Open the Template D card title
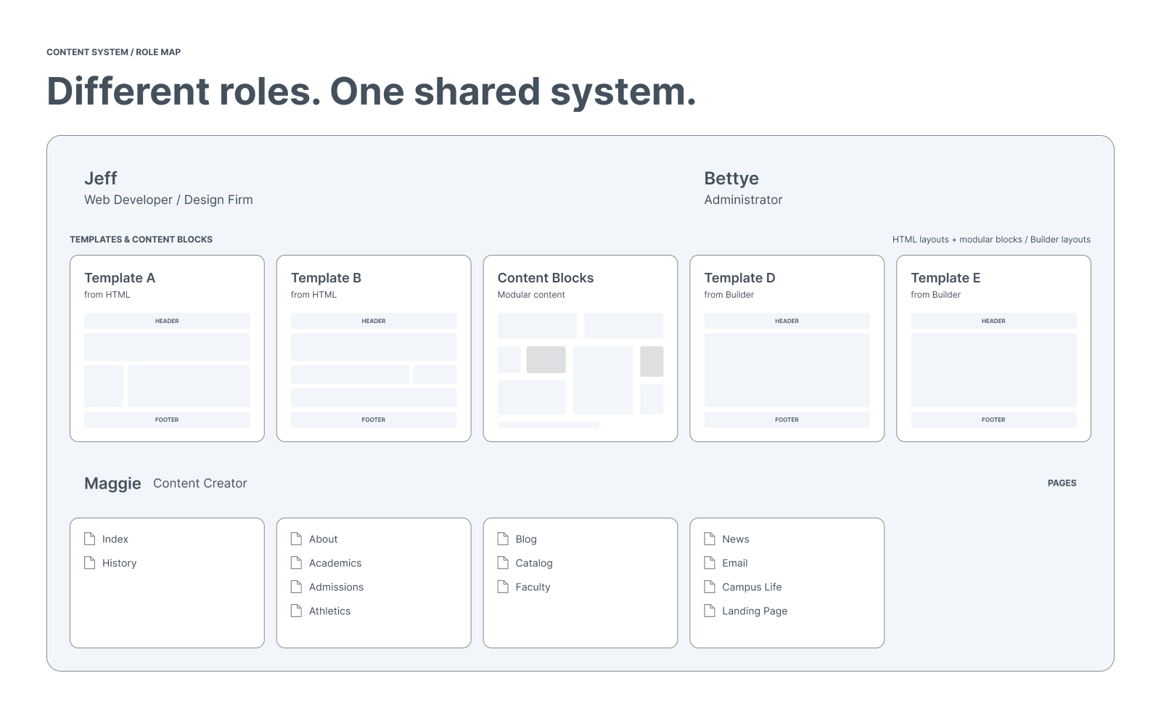The image size is (1161, 718). point(739,278)
